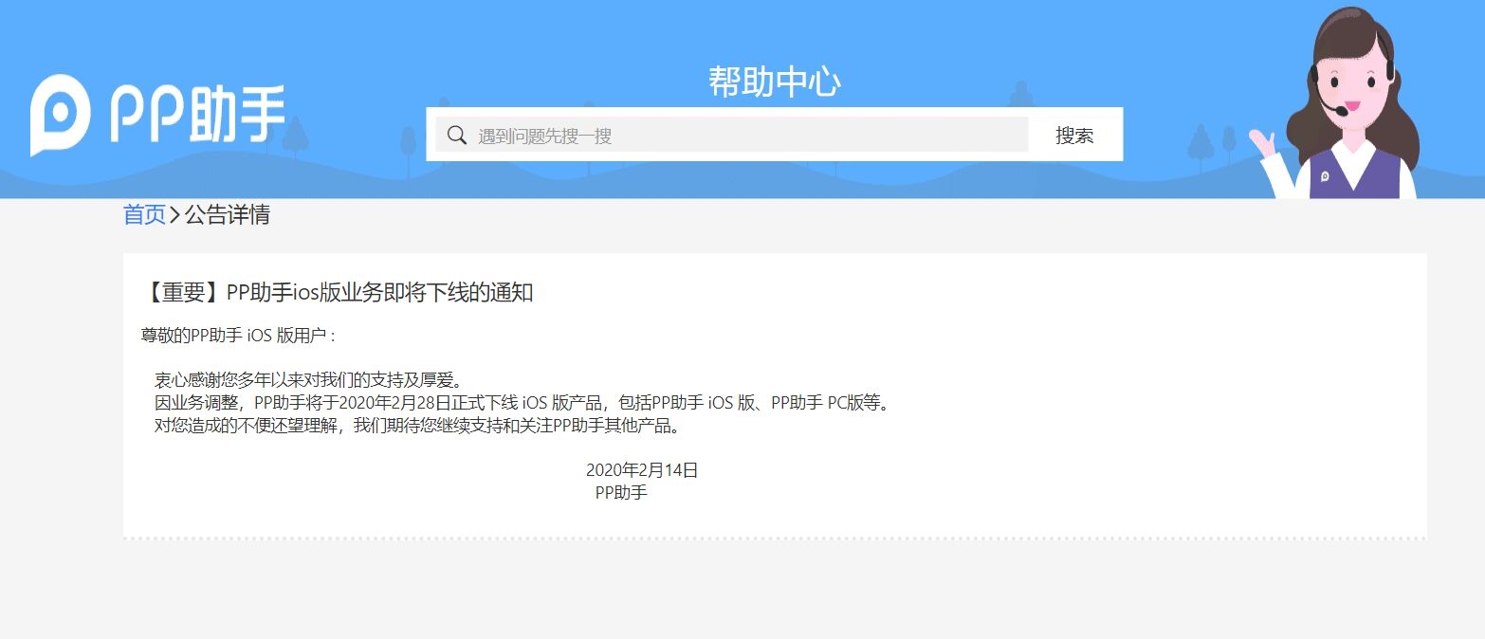Click the PP badge on agent's vest
This screenshot has height=639, width=1485.
pos(1325,175)
